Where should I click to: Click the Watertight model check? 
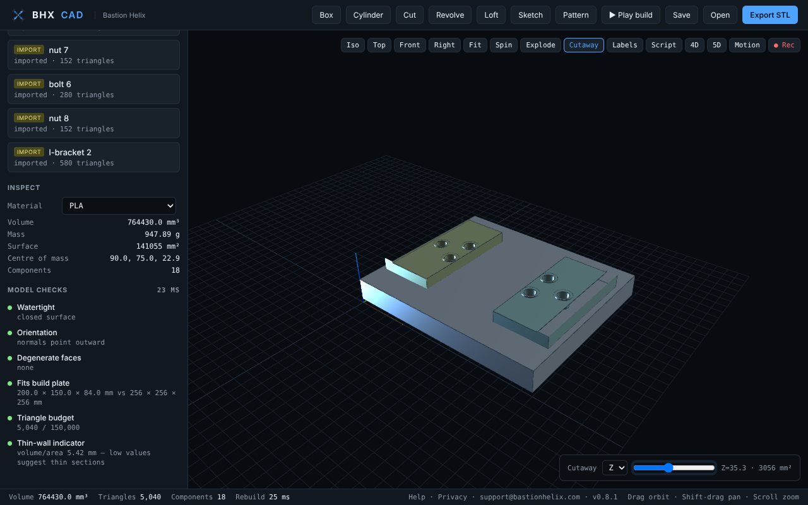pos(93,312)
